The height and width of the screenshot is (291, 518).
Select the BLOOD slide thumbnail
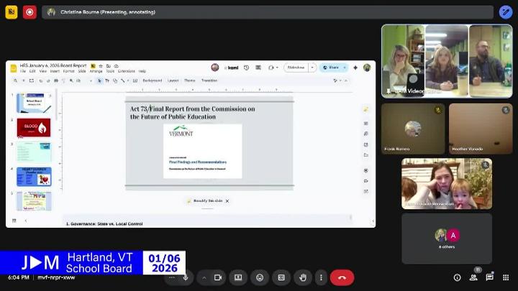34,127
